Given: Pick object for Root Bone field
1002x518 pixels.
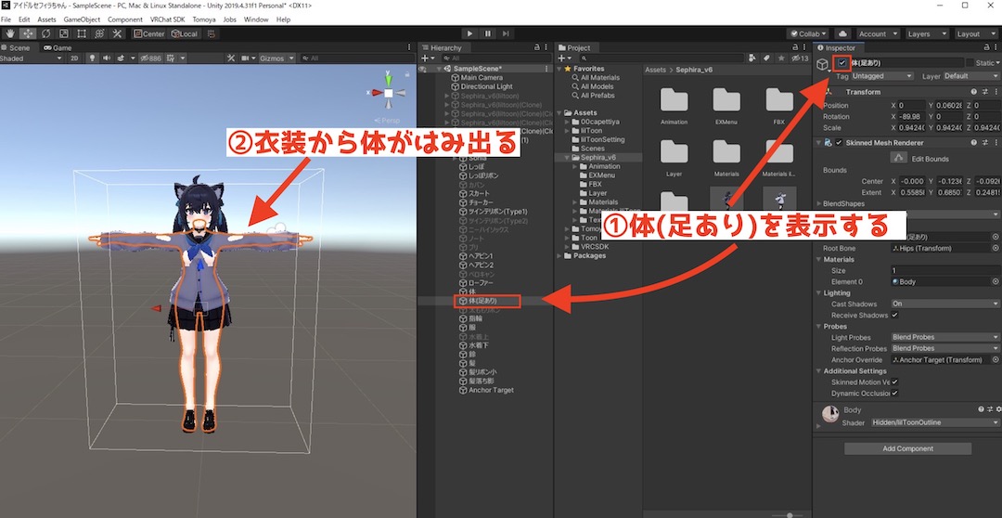Looking at the screenshot, I should click(x=996, y=248).
